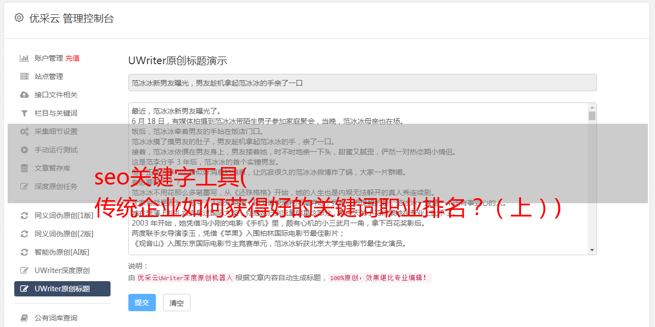
Task: Click the cloud upload icon for 接口文件相关
Action: 24,95
